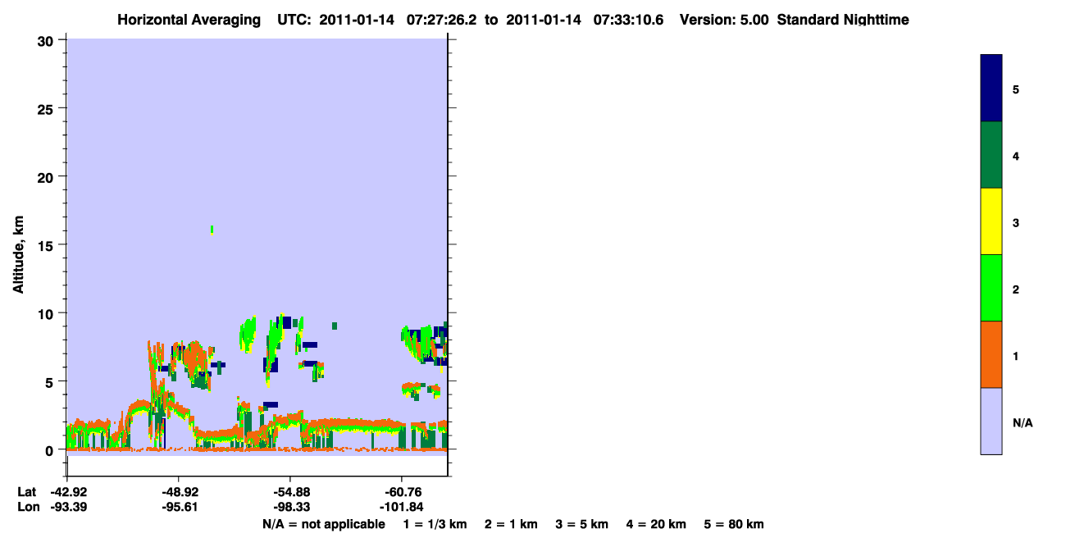Click the lavender N/A colorbar segment
The width and height of the screenshot is (1066, 547).
991,421
